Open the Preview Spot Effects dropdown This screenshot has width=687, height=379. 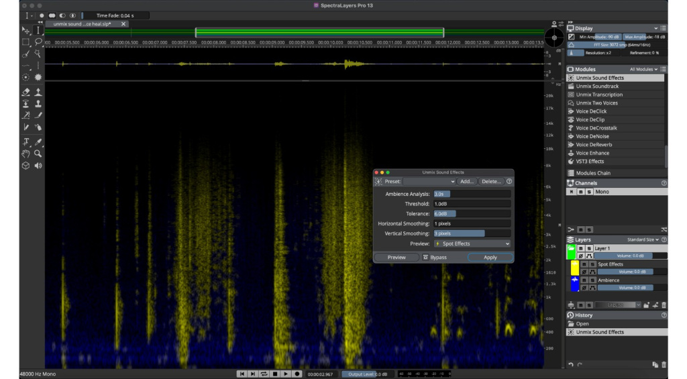pyautogui.click(x=472, y=243)
